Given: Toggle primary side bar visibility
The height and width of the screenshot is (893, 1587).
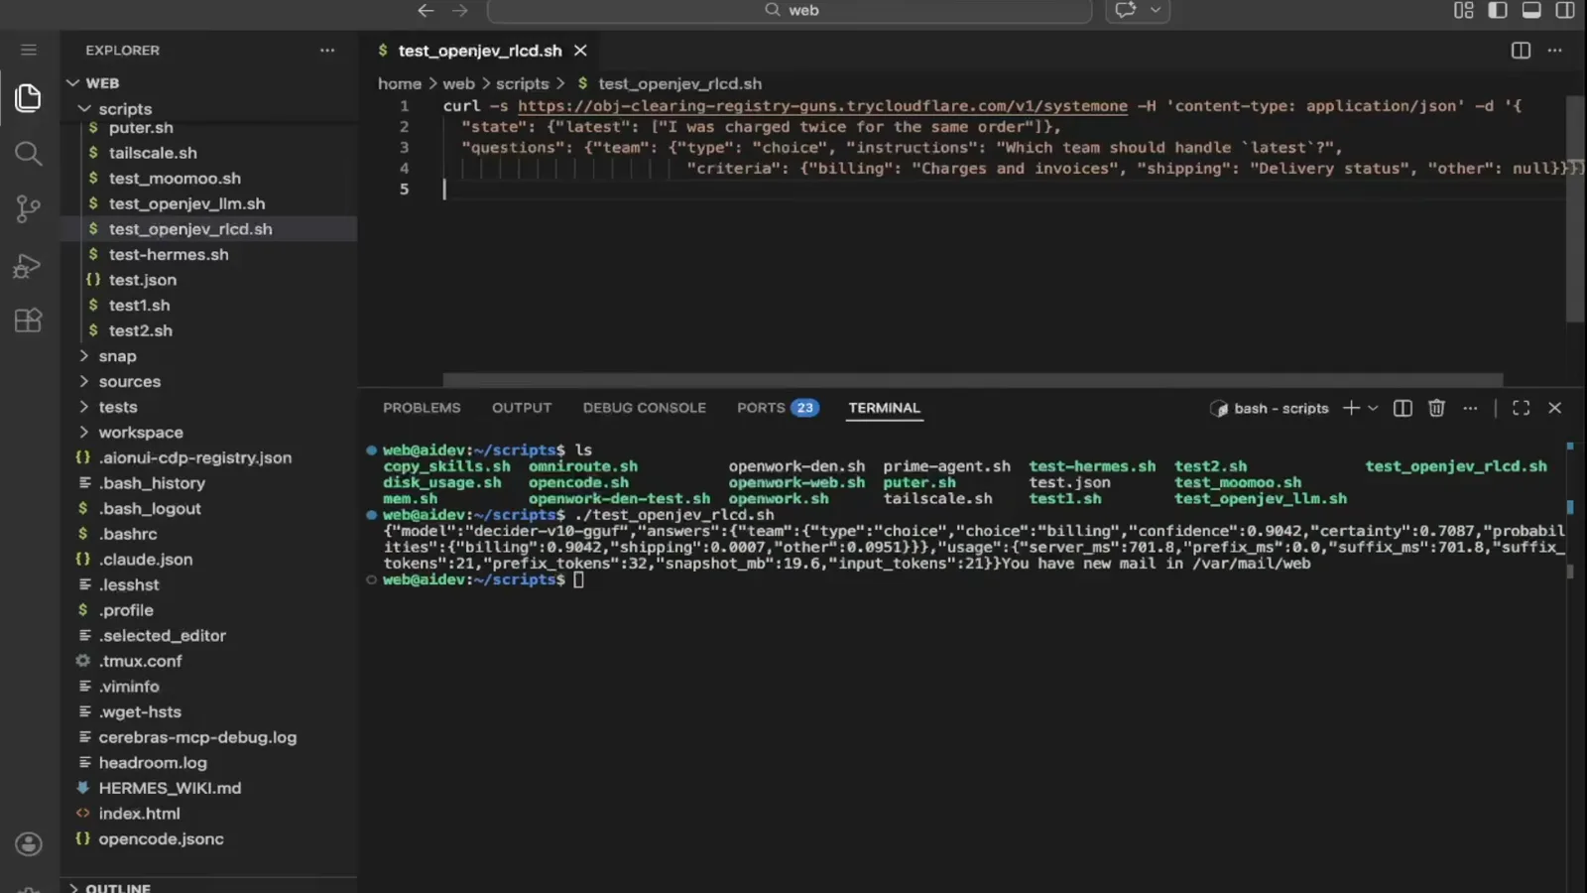Looking at the screenshot, I should (x=1498, y=10).
